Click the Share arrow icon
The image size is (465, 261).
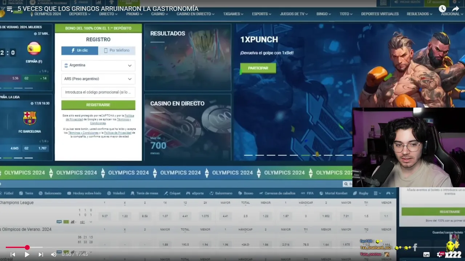point(456,9)
